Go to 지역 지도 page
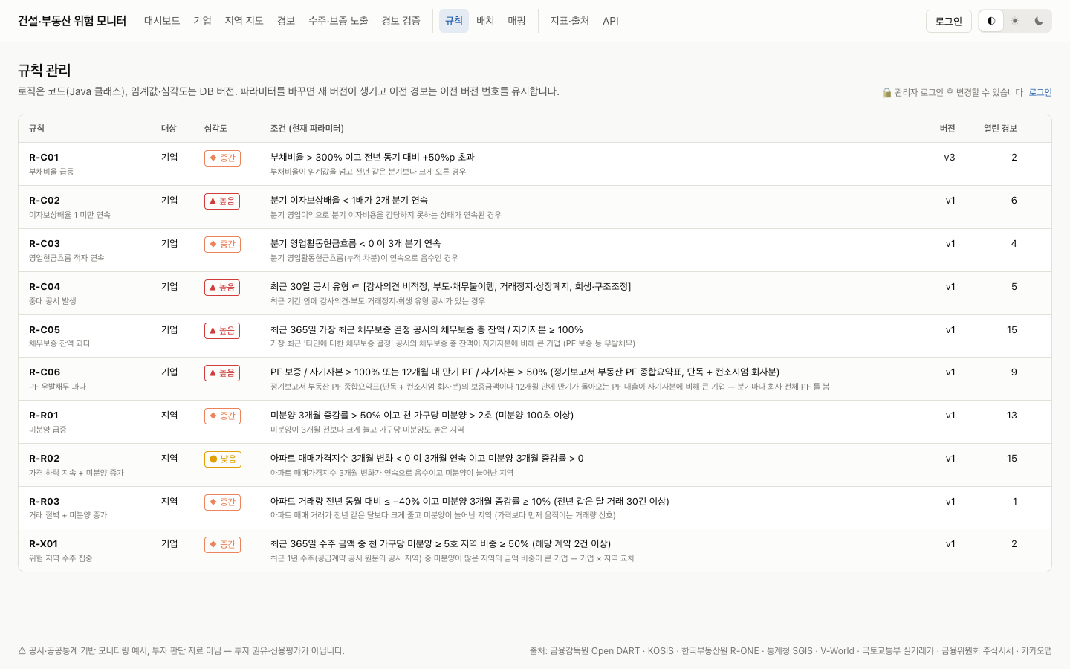The width and height of the screenshot is (1070, 669). click(244, 21)
